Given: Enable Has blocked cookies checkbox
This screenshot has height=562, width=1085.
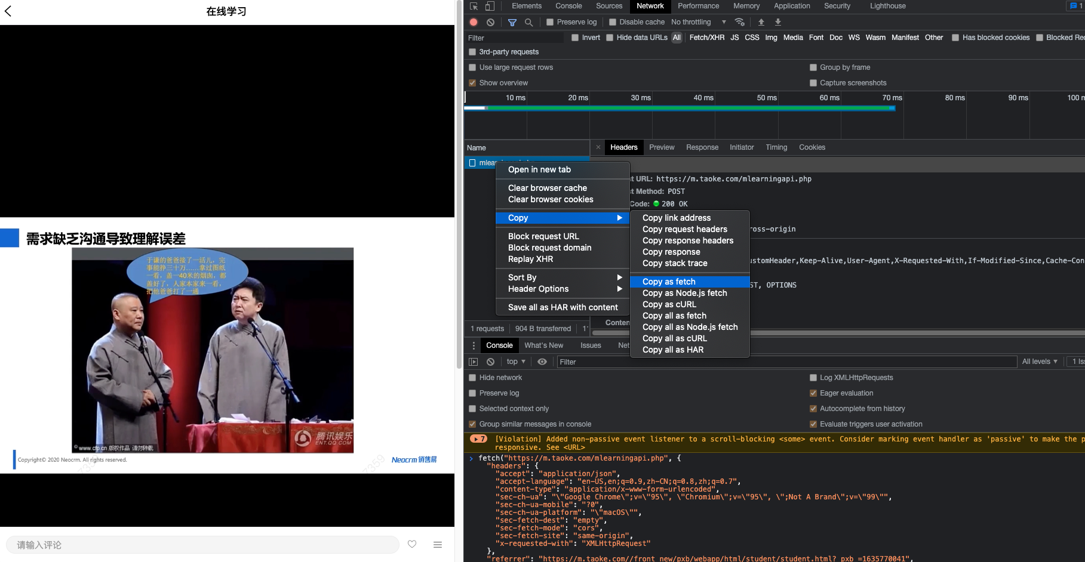Looking at the screenshot, I should tap(955, 38).
